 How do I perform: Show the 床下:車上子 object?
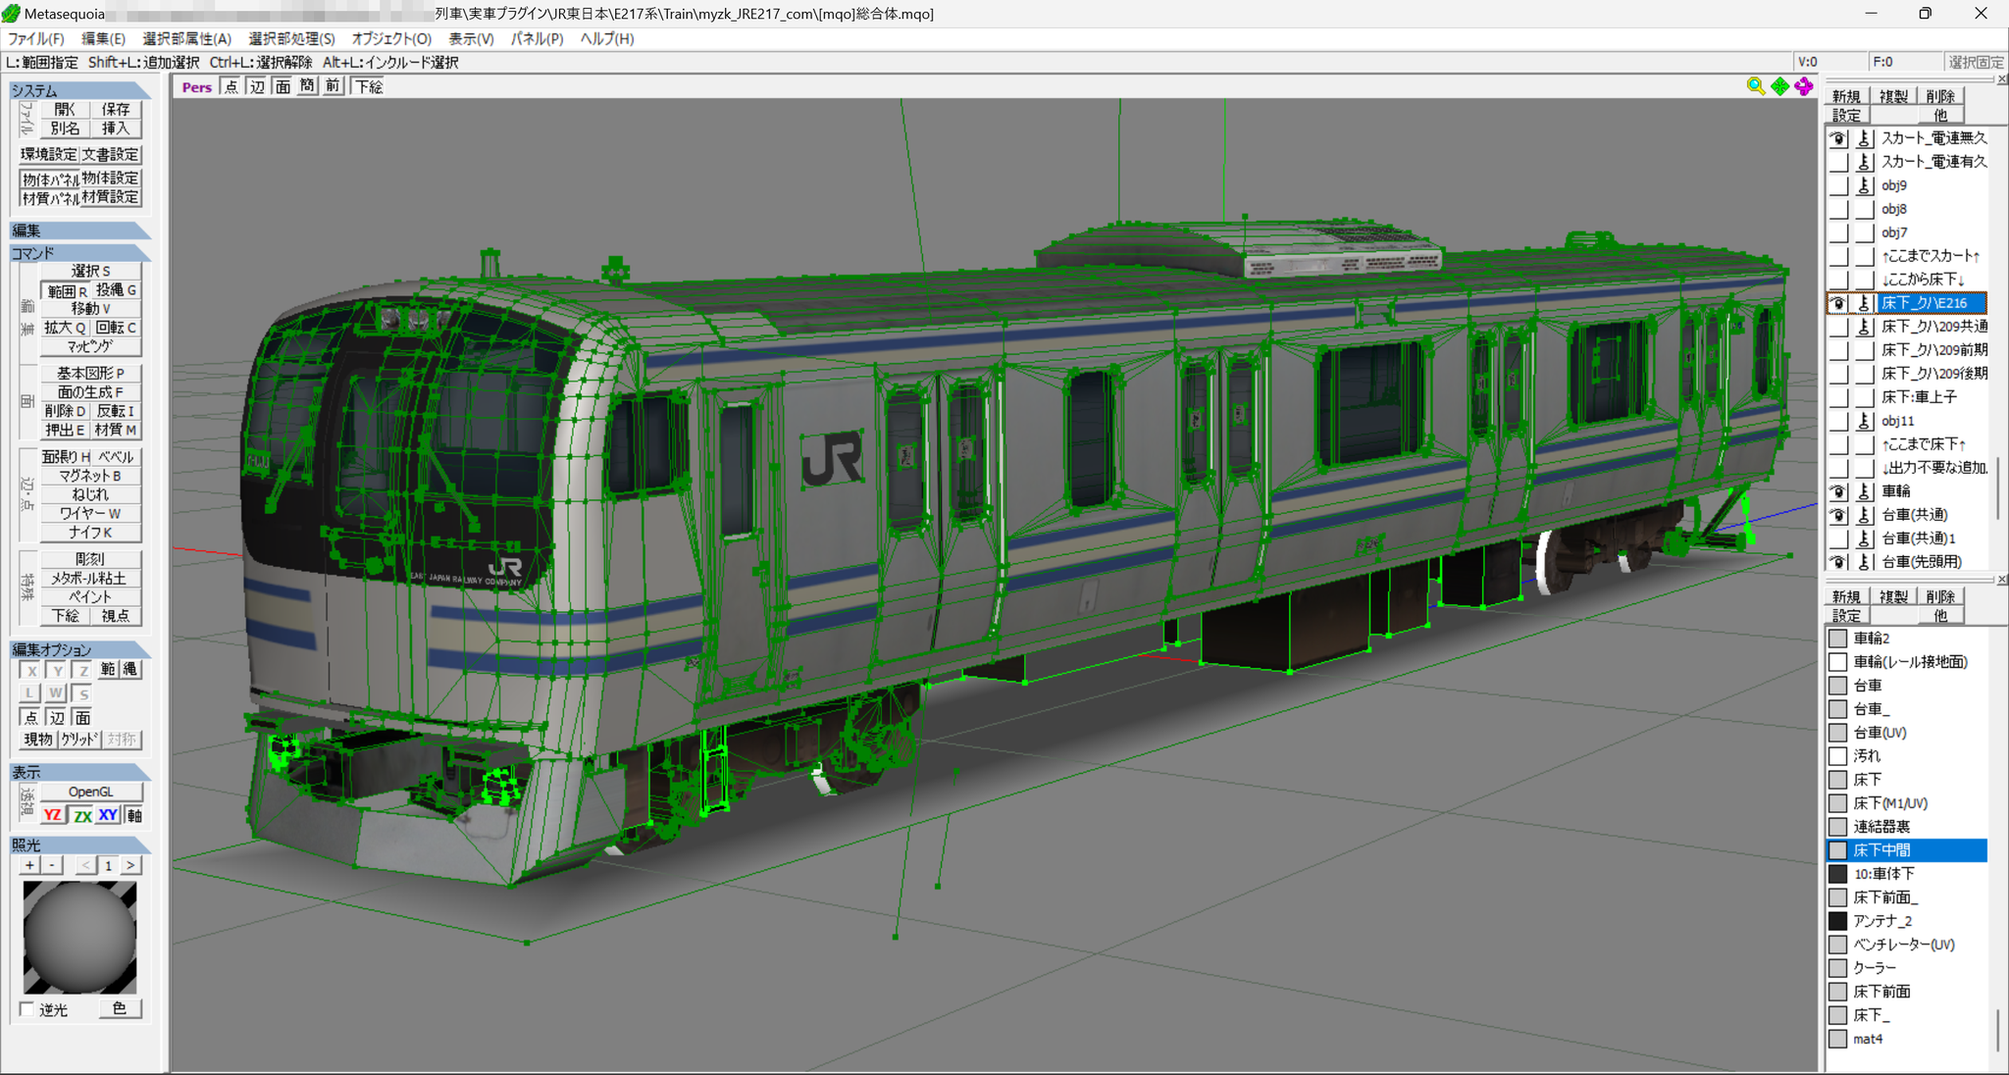click(x=1838, y=397)
